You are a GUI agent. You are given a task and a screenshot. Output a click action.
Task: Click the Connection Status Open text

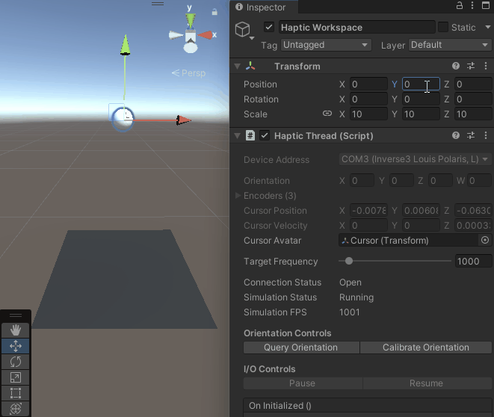point(351,282)
